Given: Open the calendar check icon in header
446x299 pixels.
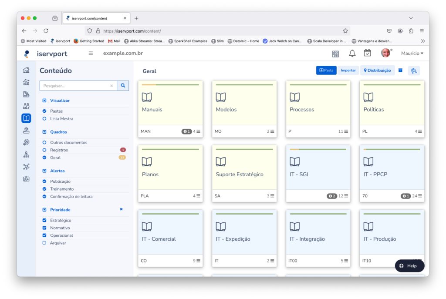Looking at the screenshot, I should tap(368, 53).
